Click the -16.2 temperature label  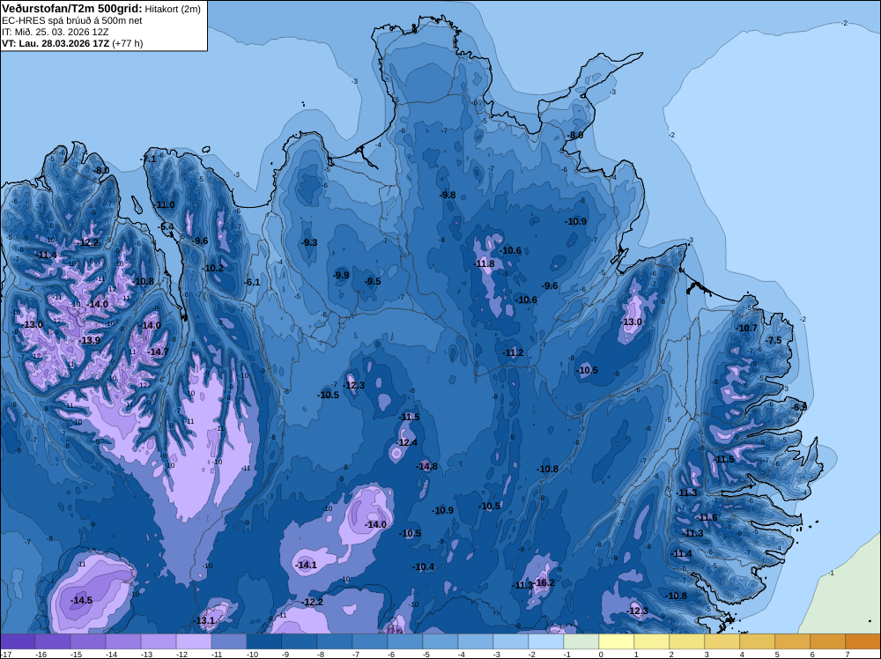click(x=545, y=582)
